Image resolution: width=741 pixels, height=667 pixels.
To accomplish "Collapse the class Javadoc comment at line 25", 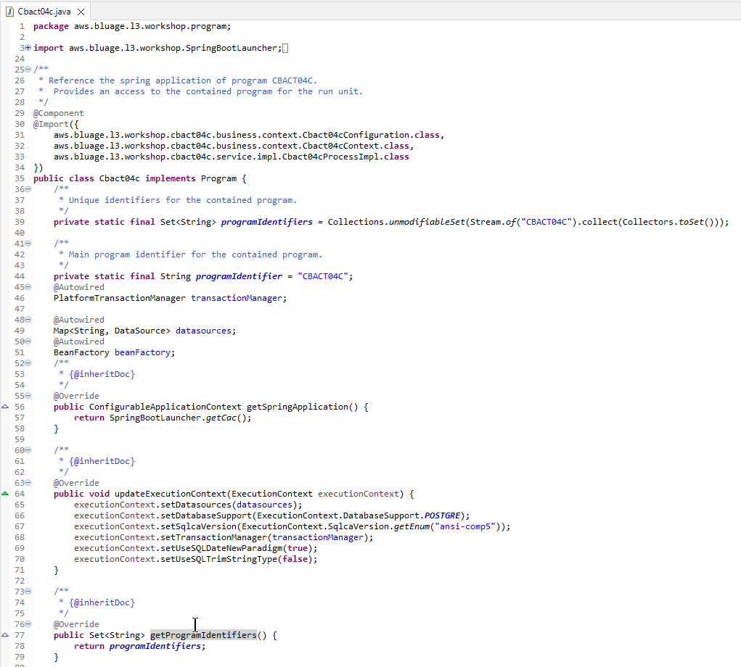I will [28, 70].
